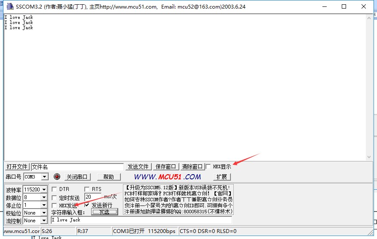The image size is (377, 239).
Task: Open the 流控制 None dropdown
Action: (44, 221)
